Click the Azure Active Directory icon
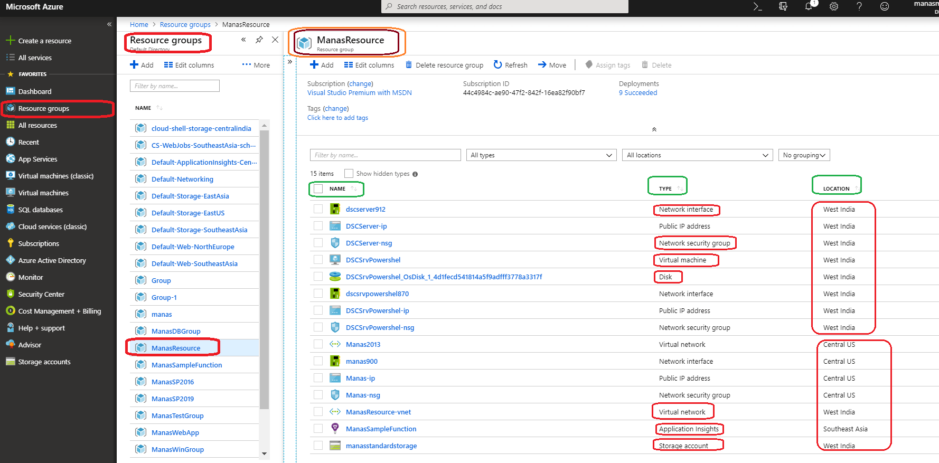 point(10,260)
